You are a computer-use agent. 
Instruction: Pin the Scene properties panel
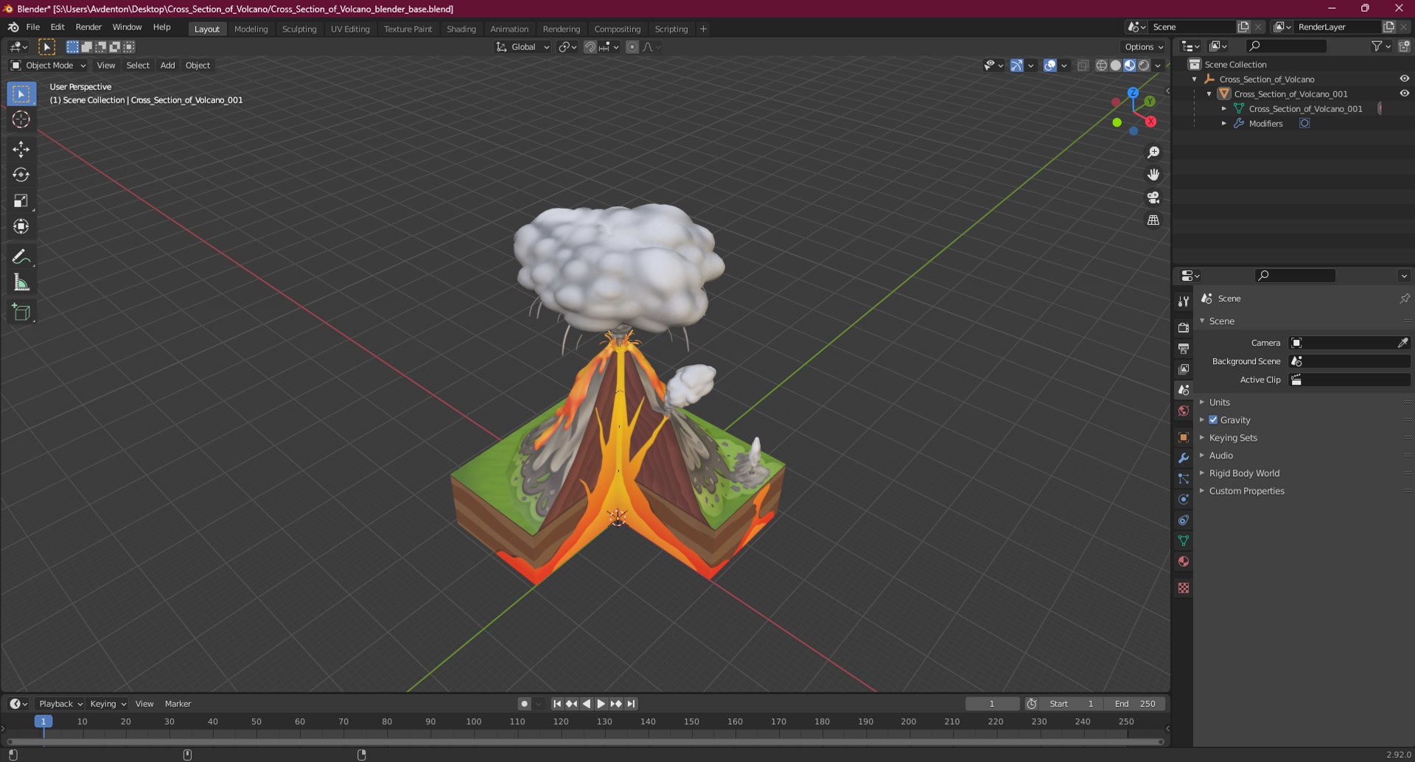(1404, 298)
